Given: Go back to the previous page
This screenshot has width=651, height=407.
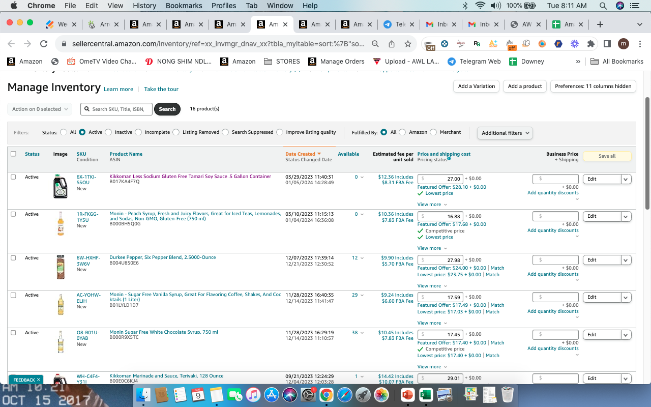Looking at the screenshot, I should 11,44.
